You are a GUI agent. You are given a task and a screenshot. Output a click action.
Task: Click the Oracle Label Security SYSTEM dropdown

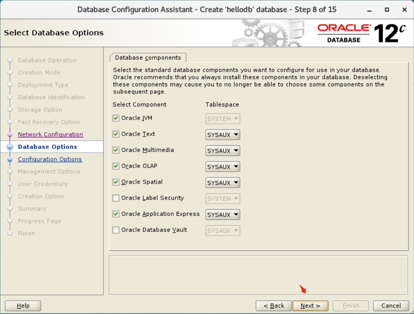(x=223, y=198)
